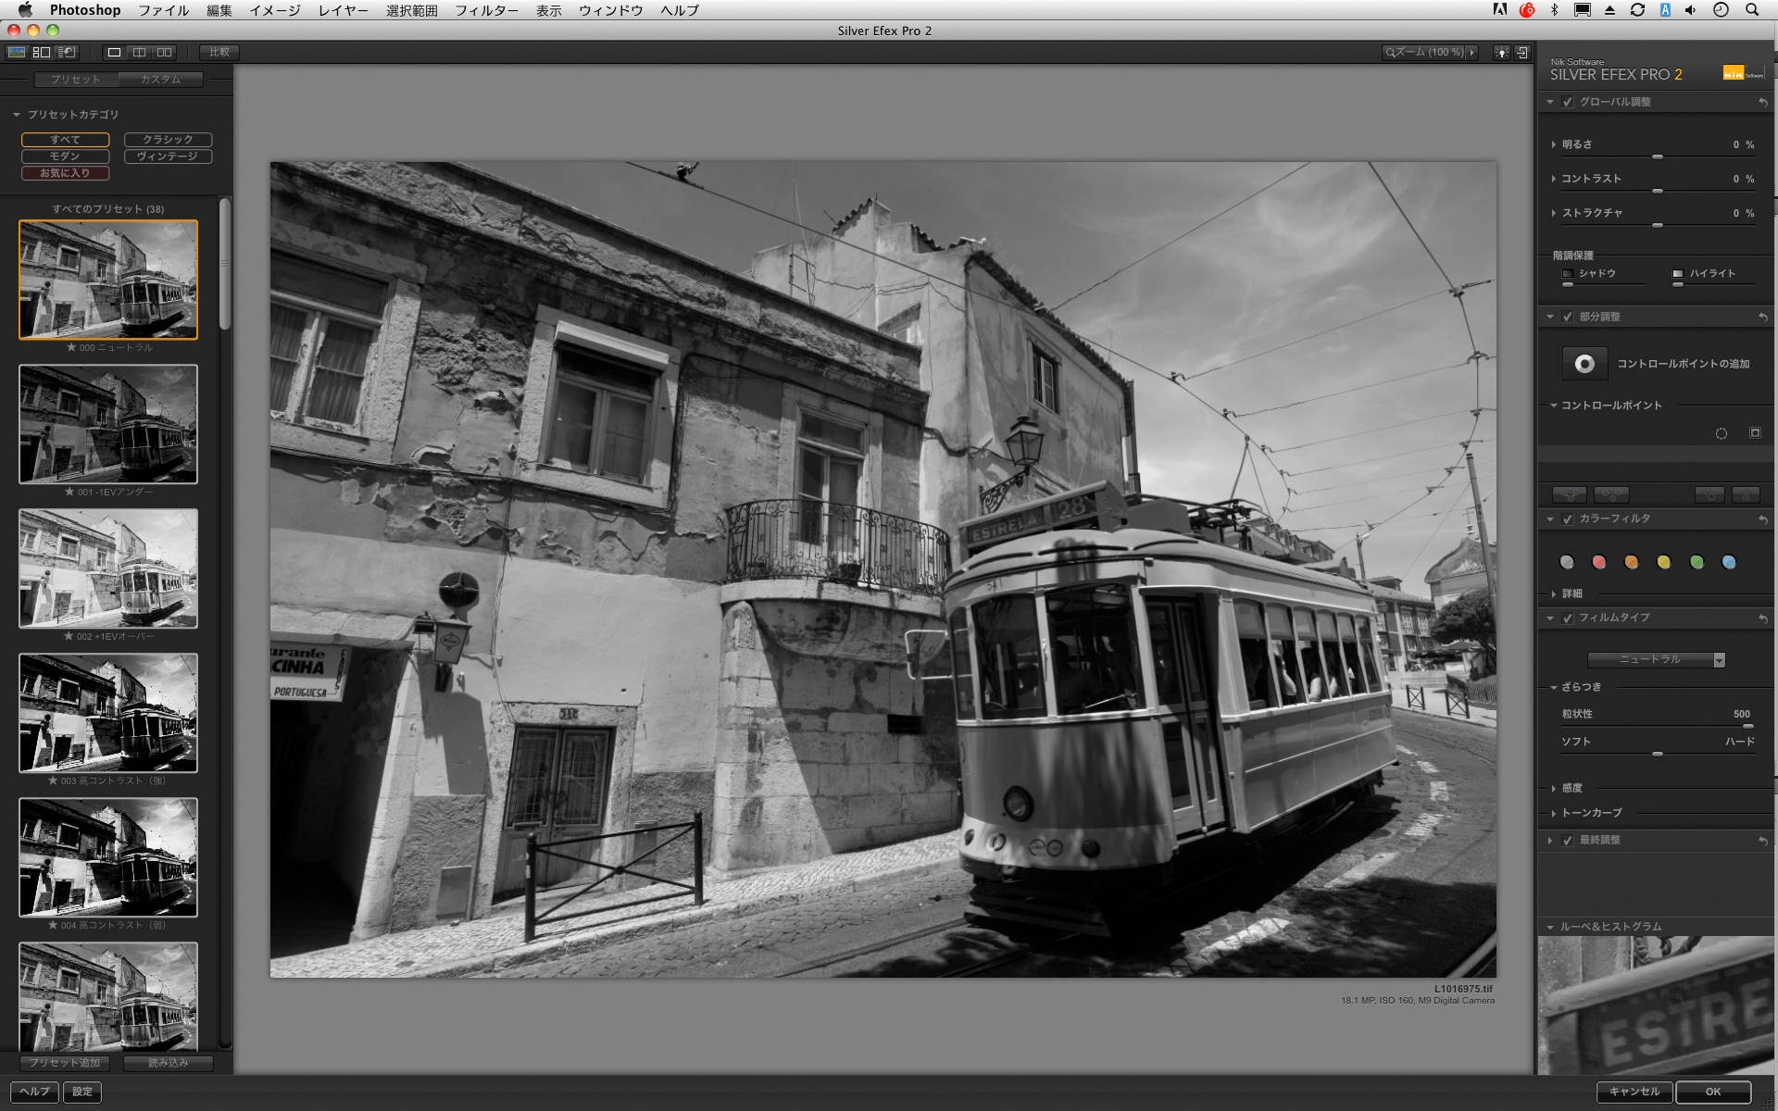Image resolution: width=1778 pixels, height=1111 pixels.
Task: Select the side-by-side preview icon
Action: click(x=165, y=53)
